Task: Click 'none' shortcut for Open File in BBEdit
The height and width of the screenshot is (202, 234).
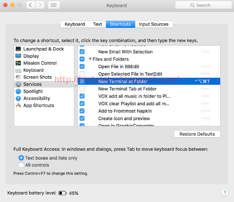Action: pyautogui.click(x=205, y=66)
